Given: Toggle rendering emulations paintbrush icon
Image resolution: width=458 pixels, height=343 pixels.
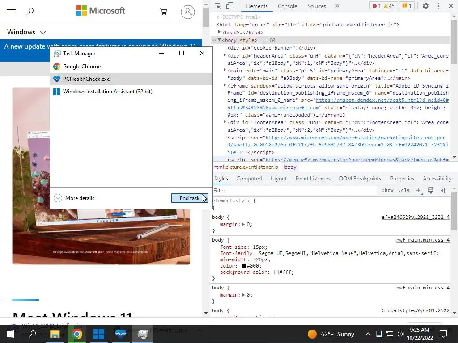Looking at the screenshot, I should 431,190.
